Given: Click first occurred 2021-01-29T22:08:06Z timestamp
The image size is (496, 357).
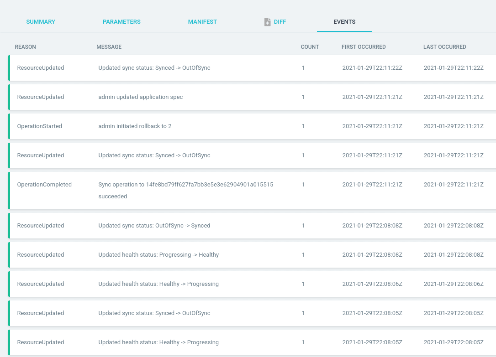Looking at the screenshot, I should 372,284.
